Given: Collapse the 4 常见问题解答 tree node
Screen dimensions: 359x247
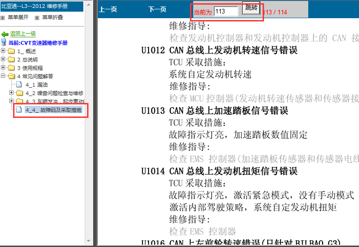Looking at the screenshot, I should click(x=3, y=75).
